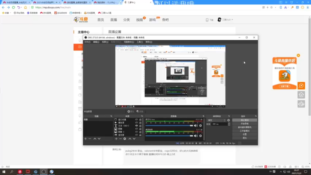Toggle lock on the window capture source
Screen dimensions: 311x175
(140, 120)
